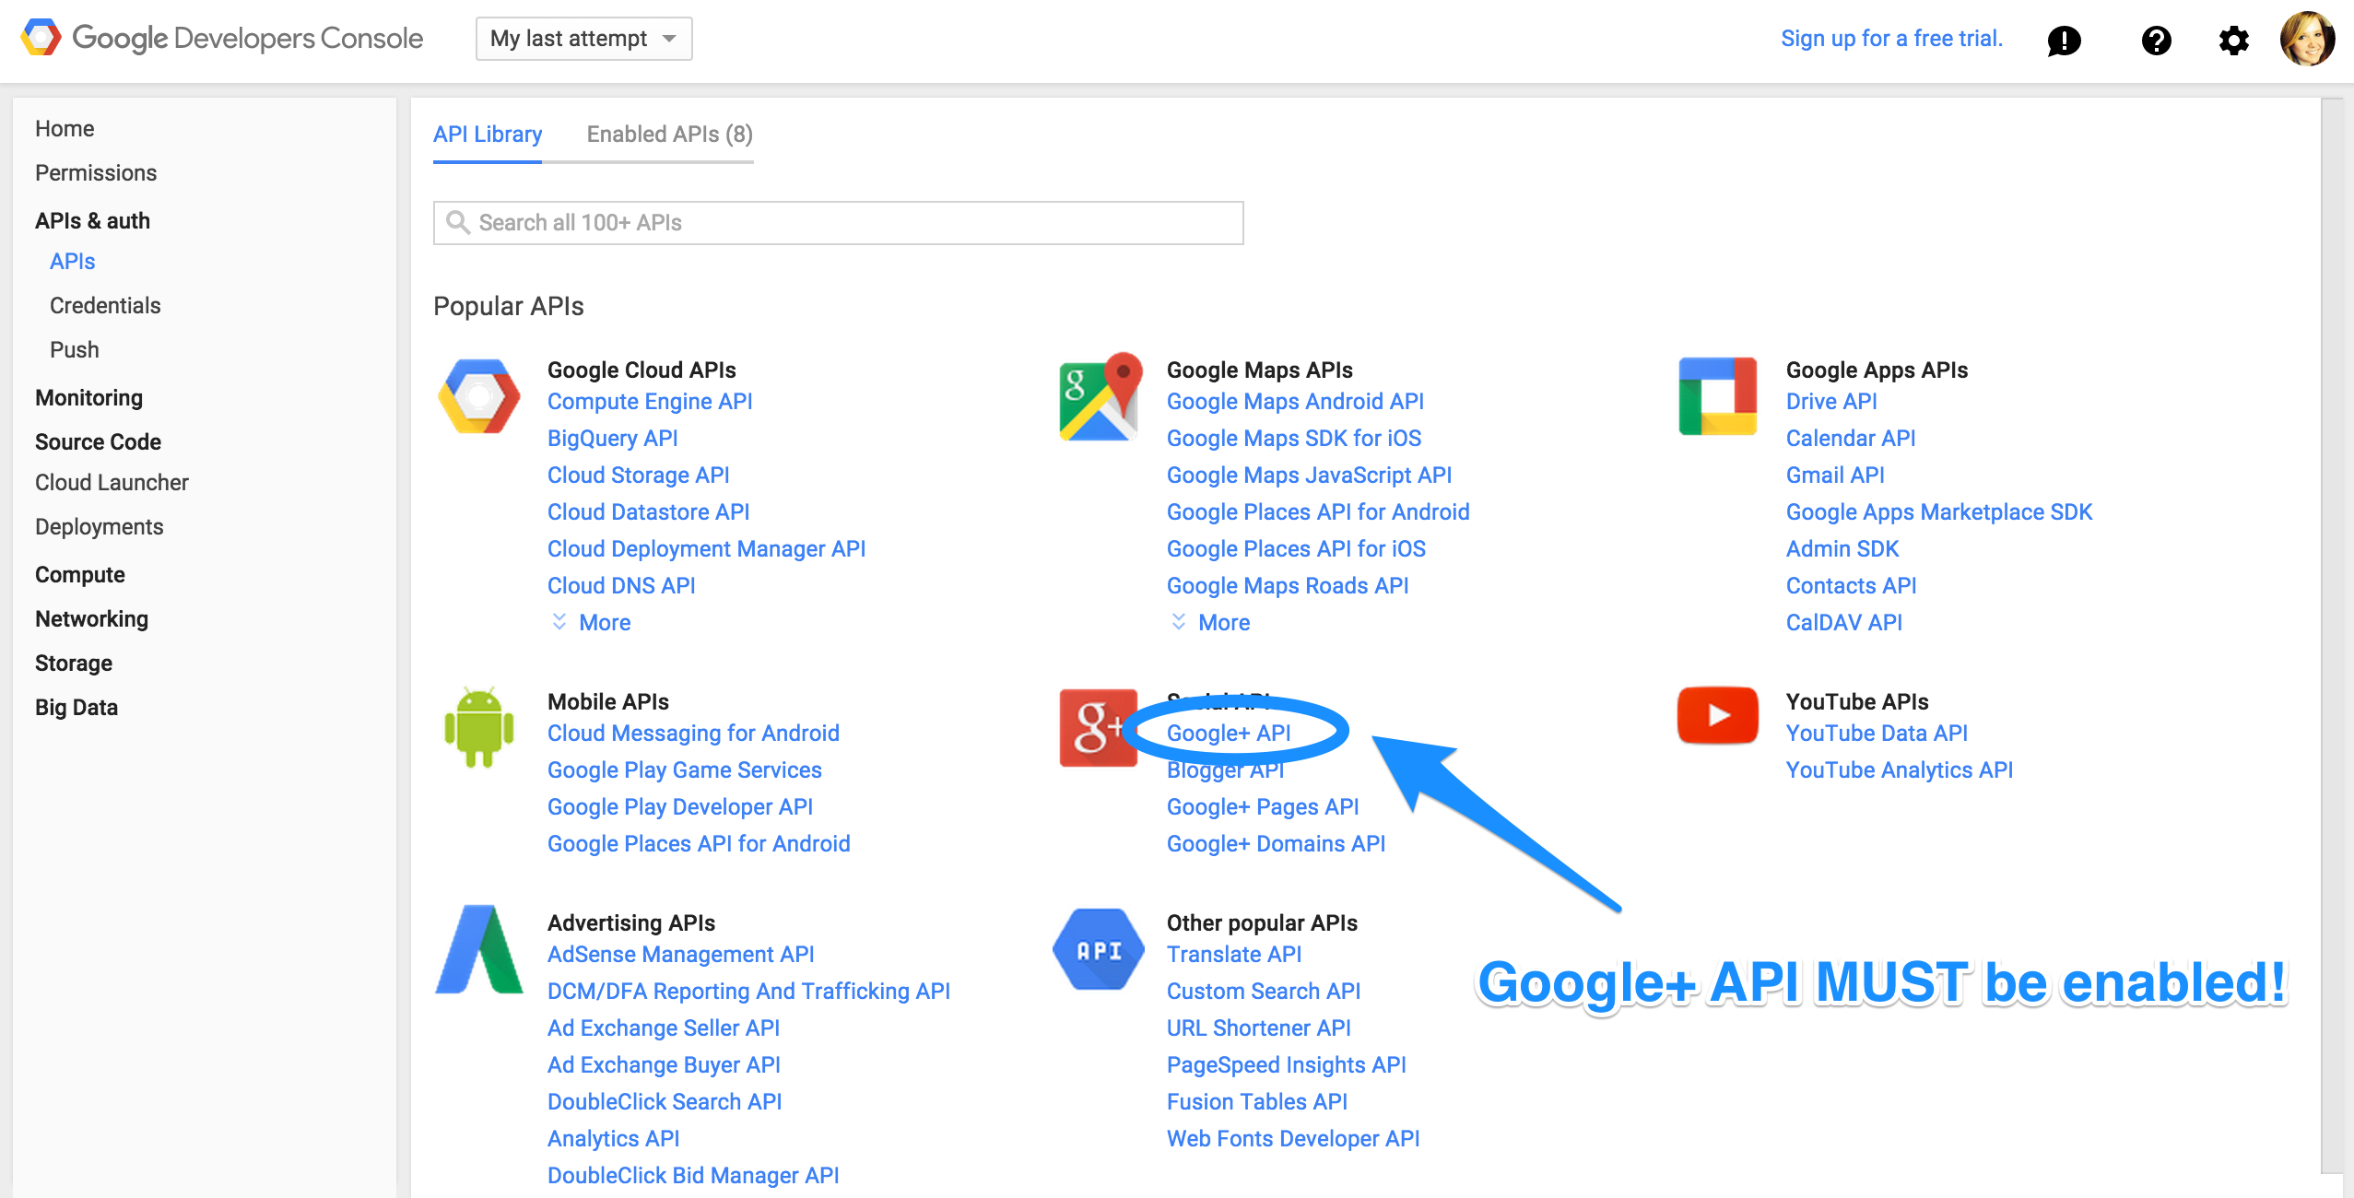The image size is (2354, 1198).
Task: Open Google Play Developer API link
Action: [680, 806]
